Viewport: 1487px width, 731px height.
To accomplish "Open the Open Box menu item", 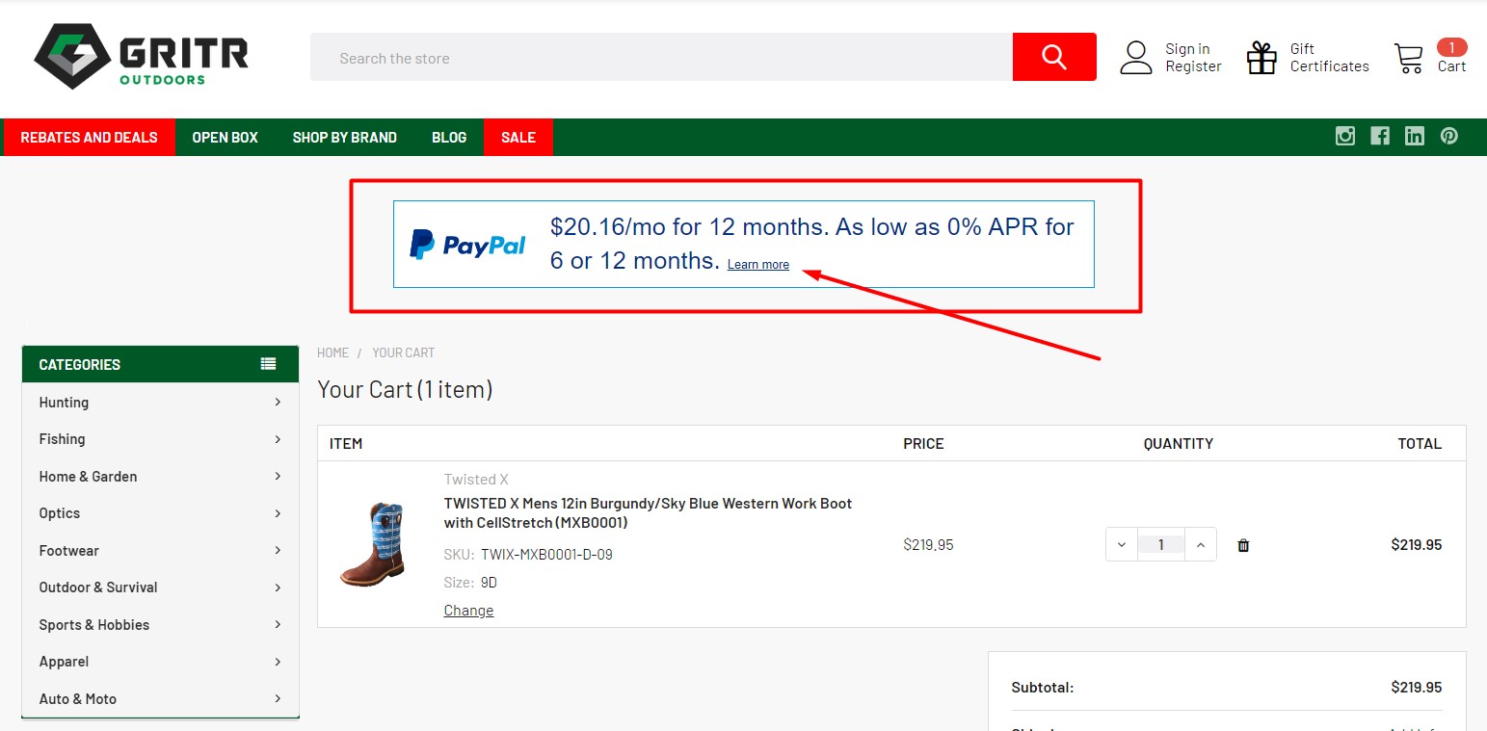I will [225, 137].
